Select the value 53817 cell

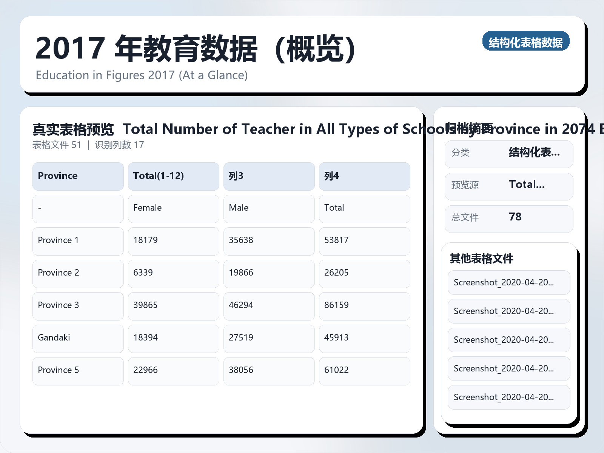pyautogui.click(x=364, y=240)
